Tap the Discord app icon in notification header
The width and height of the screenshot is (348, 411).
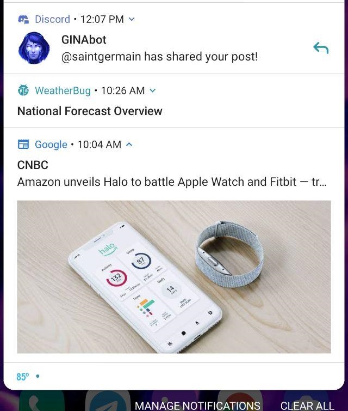coord(23,20)
